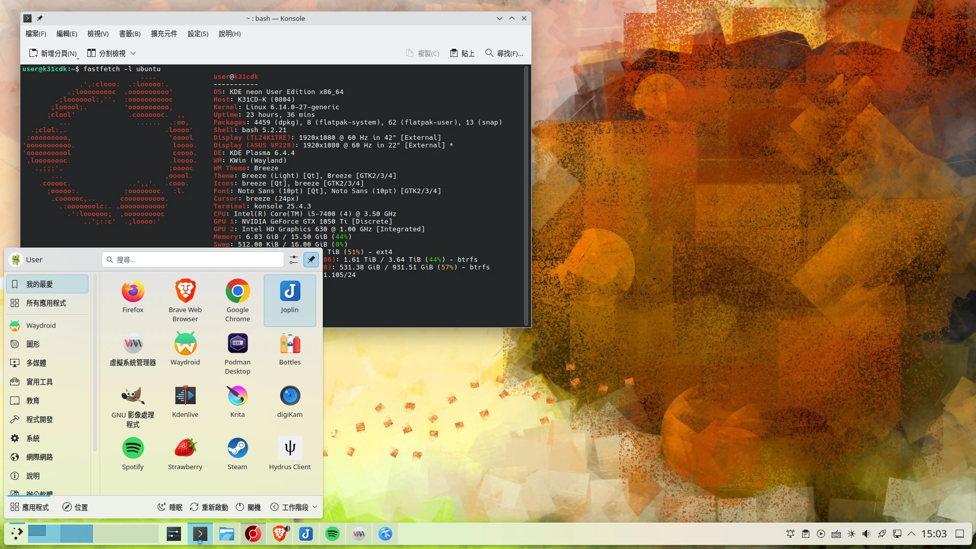Click the launcher search field
976x549 pixels.
click(193, 260)
